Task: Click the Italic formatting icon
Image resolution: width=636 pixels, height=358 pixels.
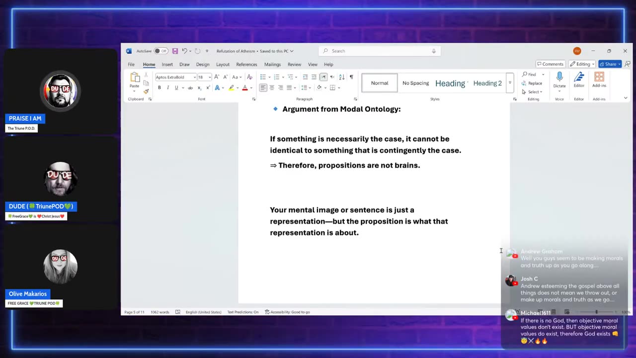Action: click(x=167, y=88)
